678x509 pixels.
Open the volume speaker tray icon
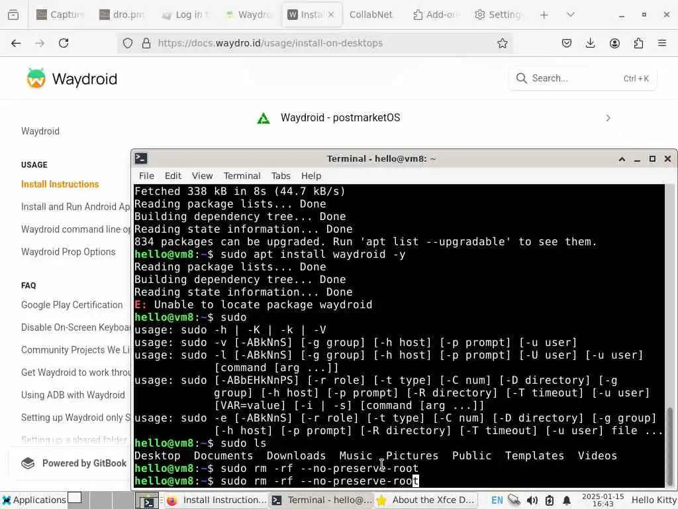[x=532, y=500]
